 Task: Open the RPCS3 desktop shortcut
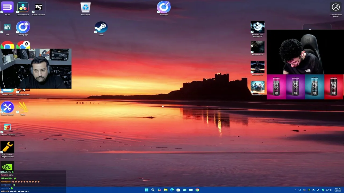click(x=7, y=8)
